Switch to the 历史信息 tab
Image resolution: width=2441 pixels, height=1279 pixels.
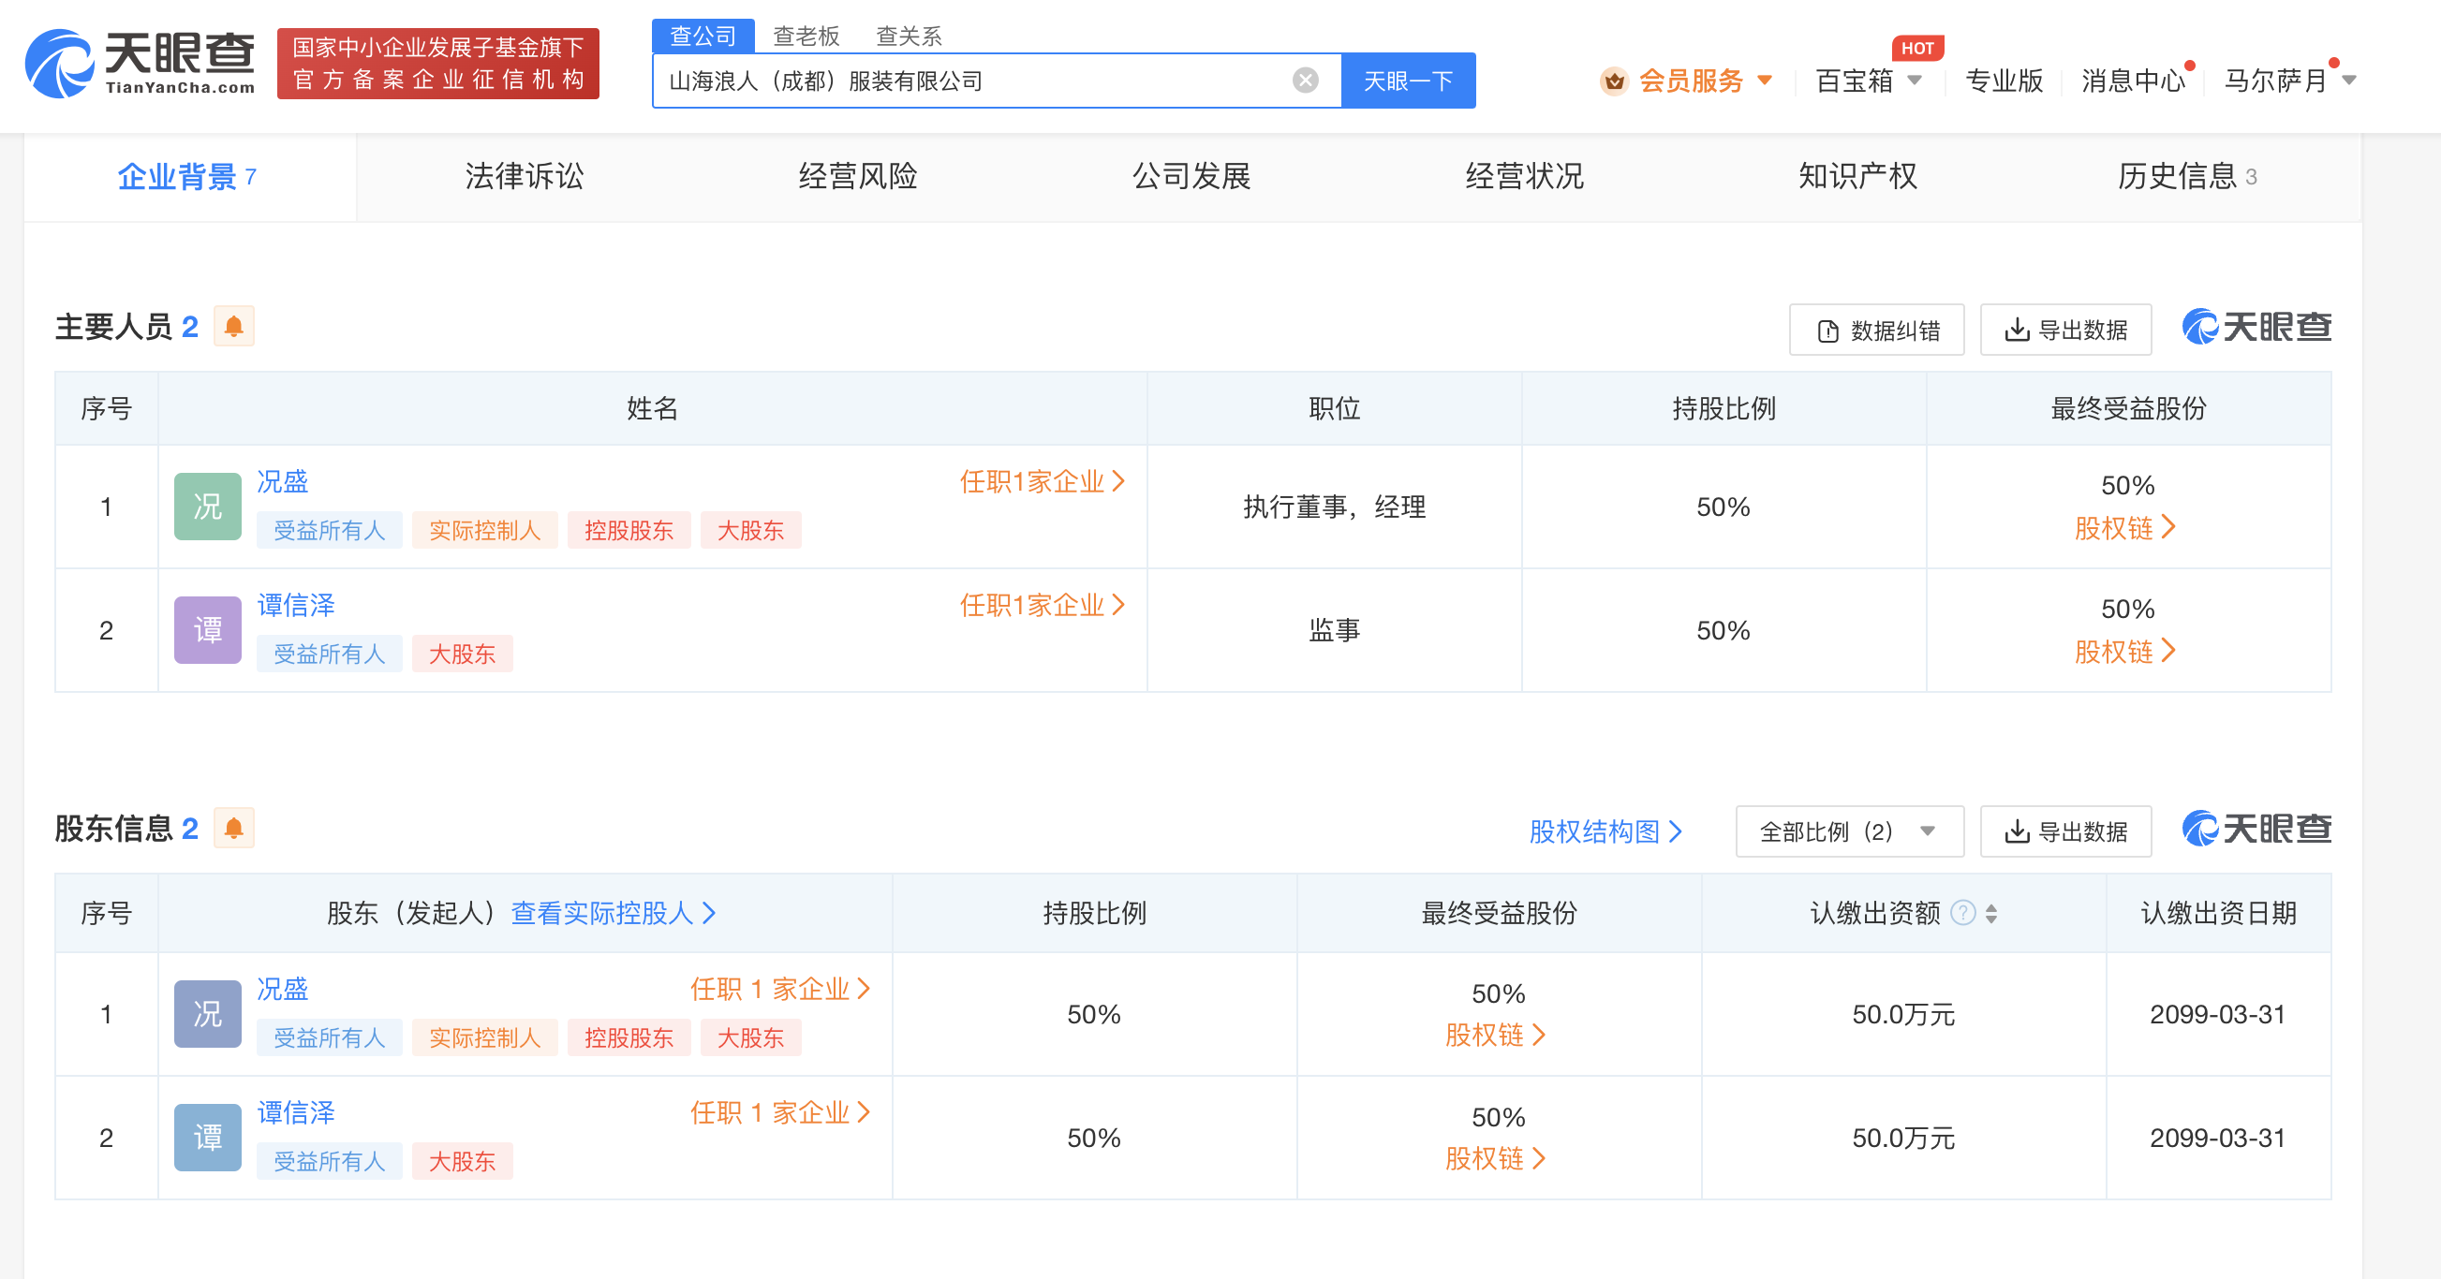point(2187,176)
